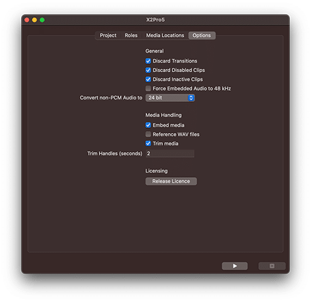The height and width of the screenshot is (302, 311).
Task: Switch to the Project tab
Action: click(x=108, y=35)
